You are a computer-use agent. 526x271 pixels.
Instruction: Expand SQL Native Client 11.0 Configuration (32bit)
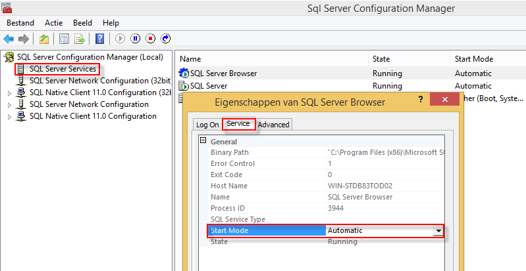coord(9,93)
